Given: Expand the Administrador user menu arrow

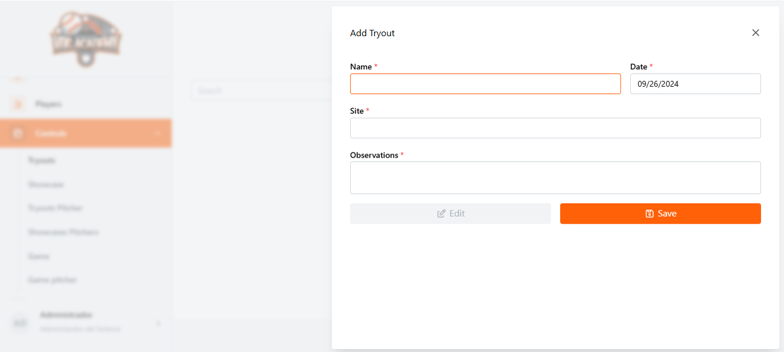Looking at the screenshot, I should tap(158, 323).
